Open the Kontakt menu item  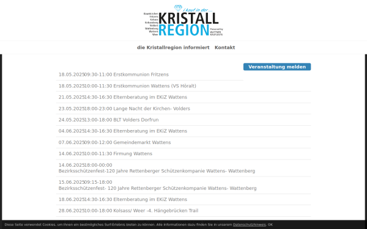[224, 48]
